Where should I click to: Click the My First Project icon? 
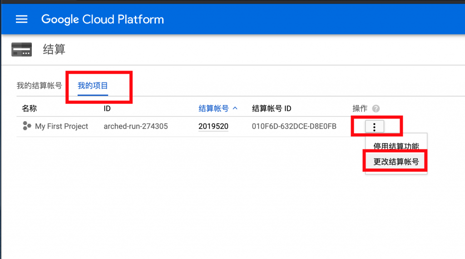pos(27,126)
